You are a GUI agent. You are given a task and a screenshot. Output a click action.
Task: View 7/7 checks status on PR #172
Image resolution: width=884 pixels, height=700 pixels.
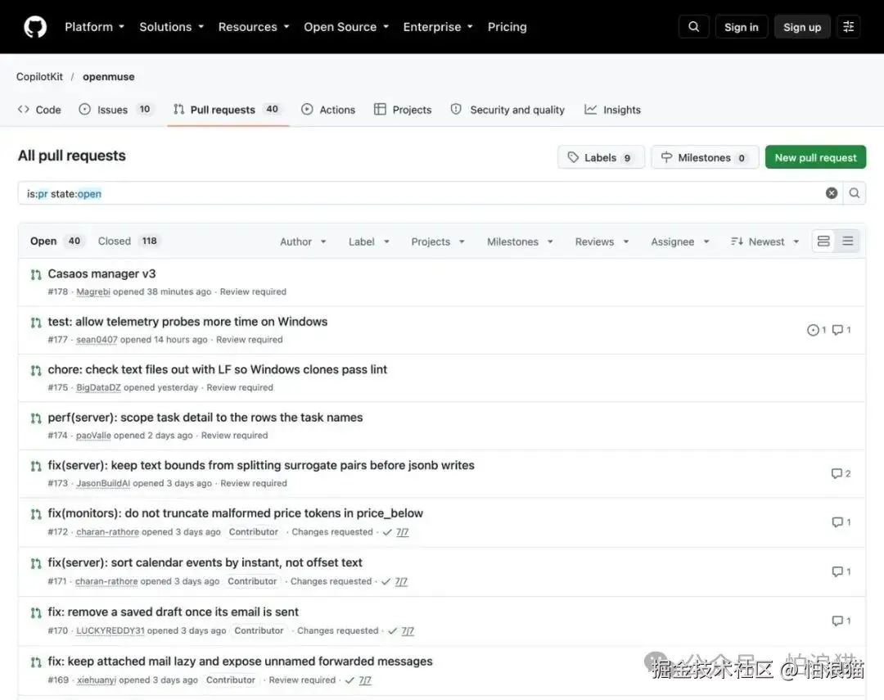tap(396, 532)
